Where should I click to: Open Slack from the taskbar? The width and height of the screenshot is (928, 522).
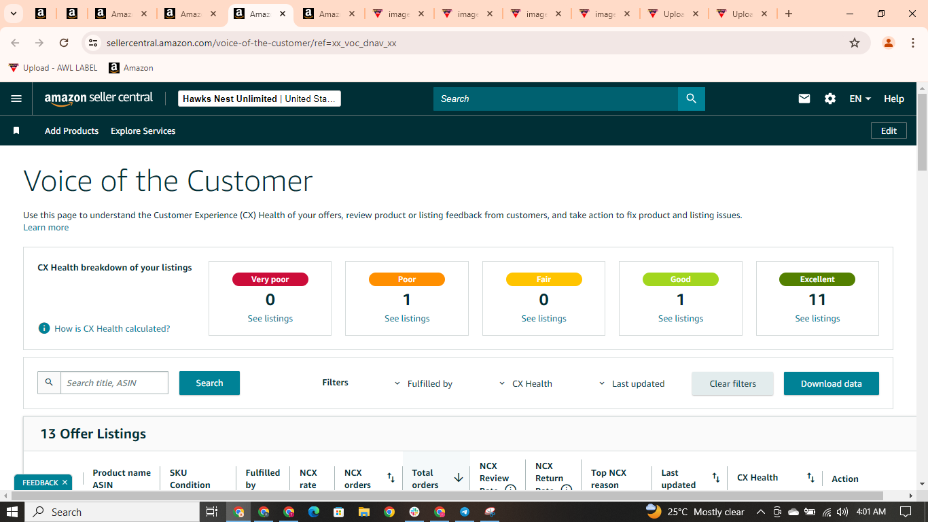(x=414, y=512)
